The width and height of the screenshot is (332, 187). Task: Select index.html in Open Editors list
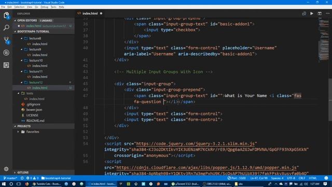click(x=43, y=26)
